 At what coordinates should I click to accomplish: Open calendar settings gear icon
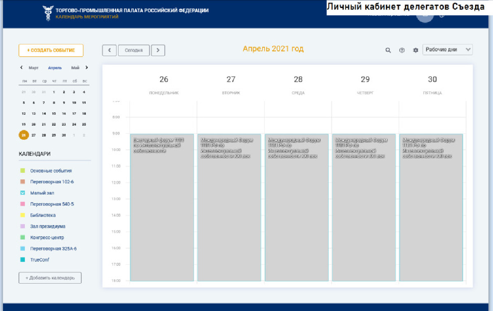pyautogui.click(x=415, y=50)
